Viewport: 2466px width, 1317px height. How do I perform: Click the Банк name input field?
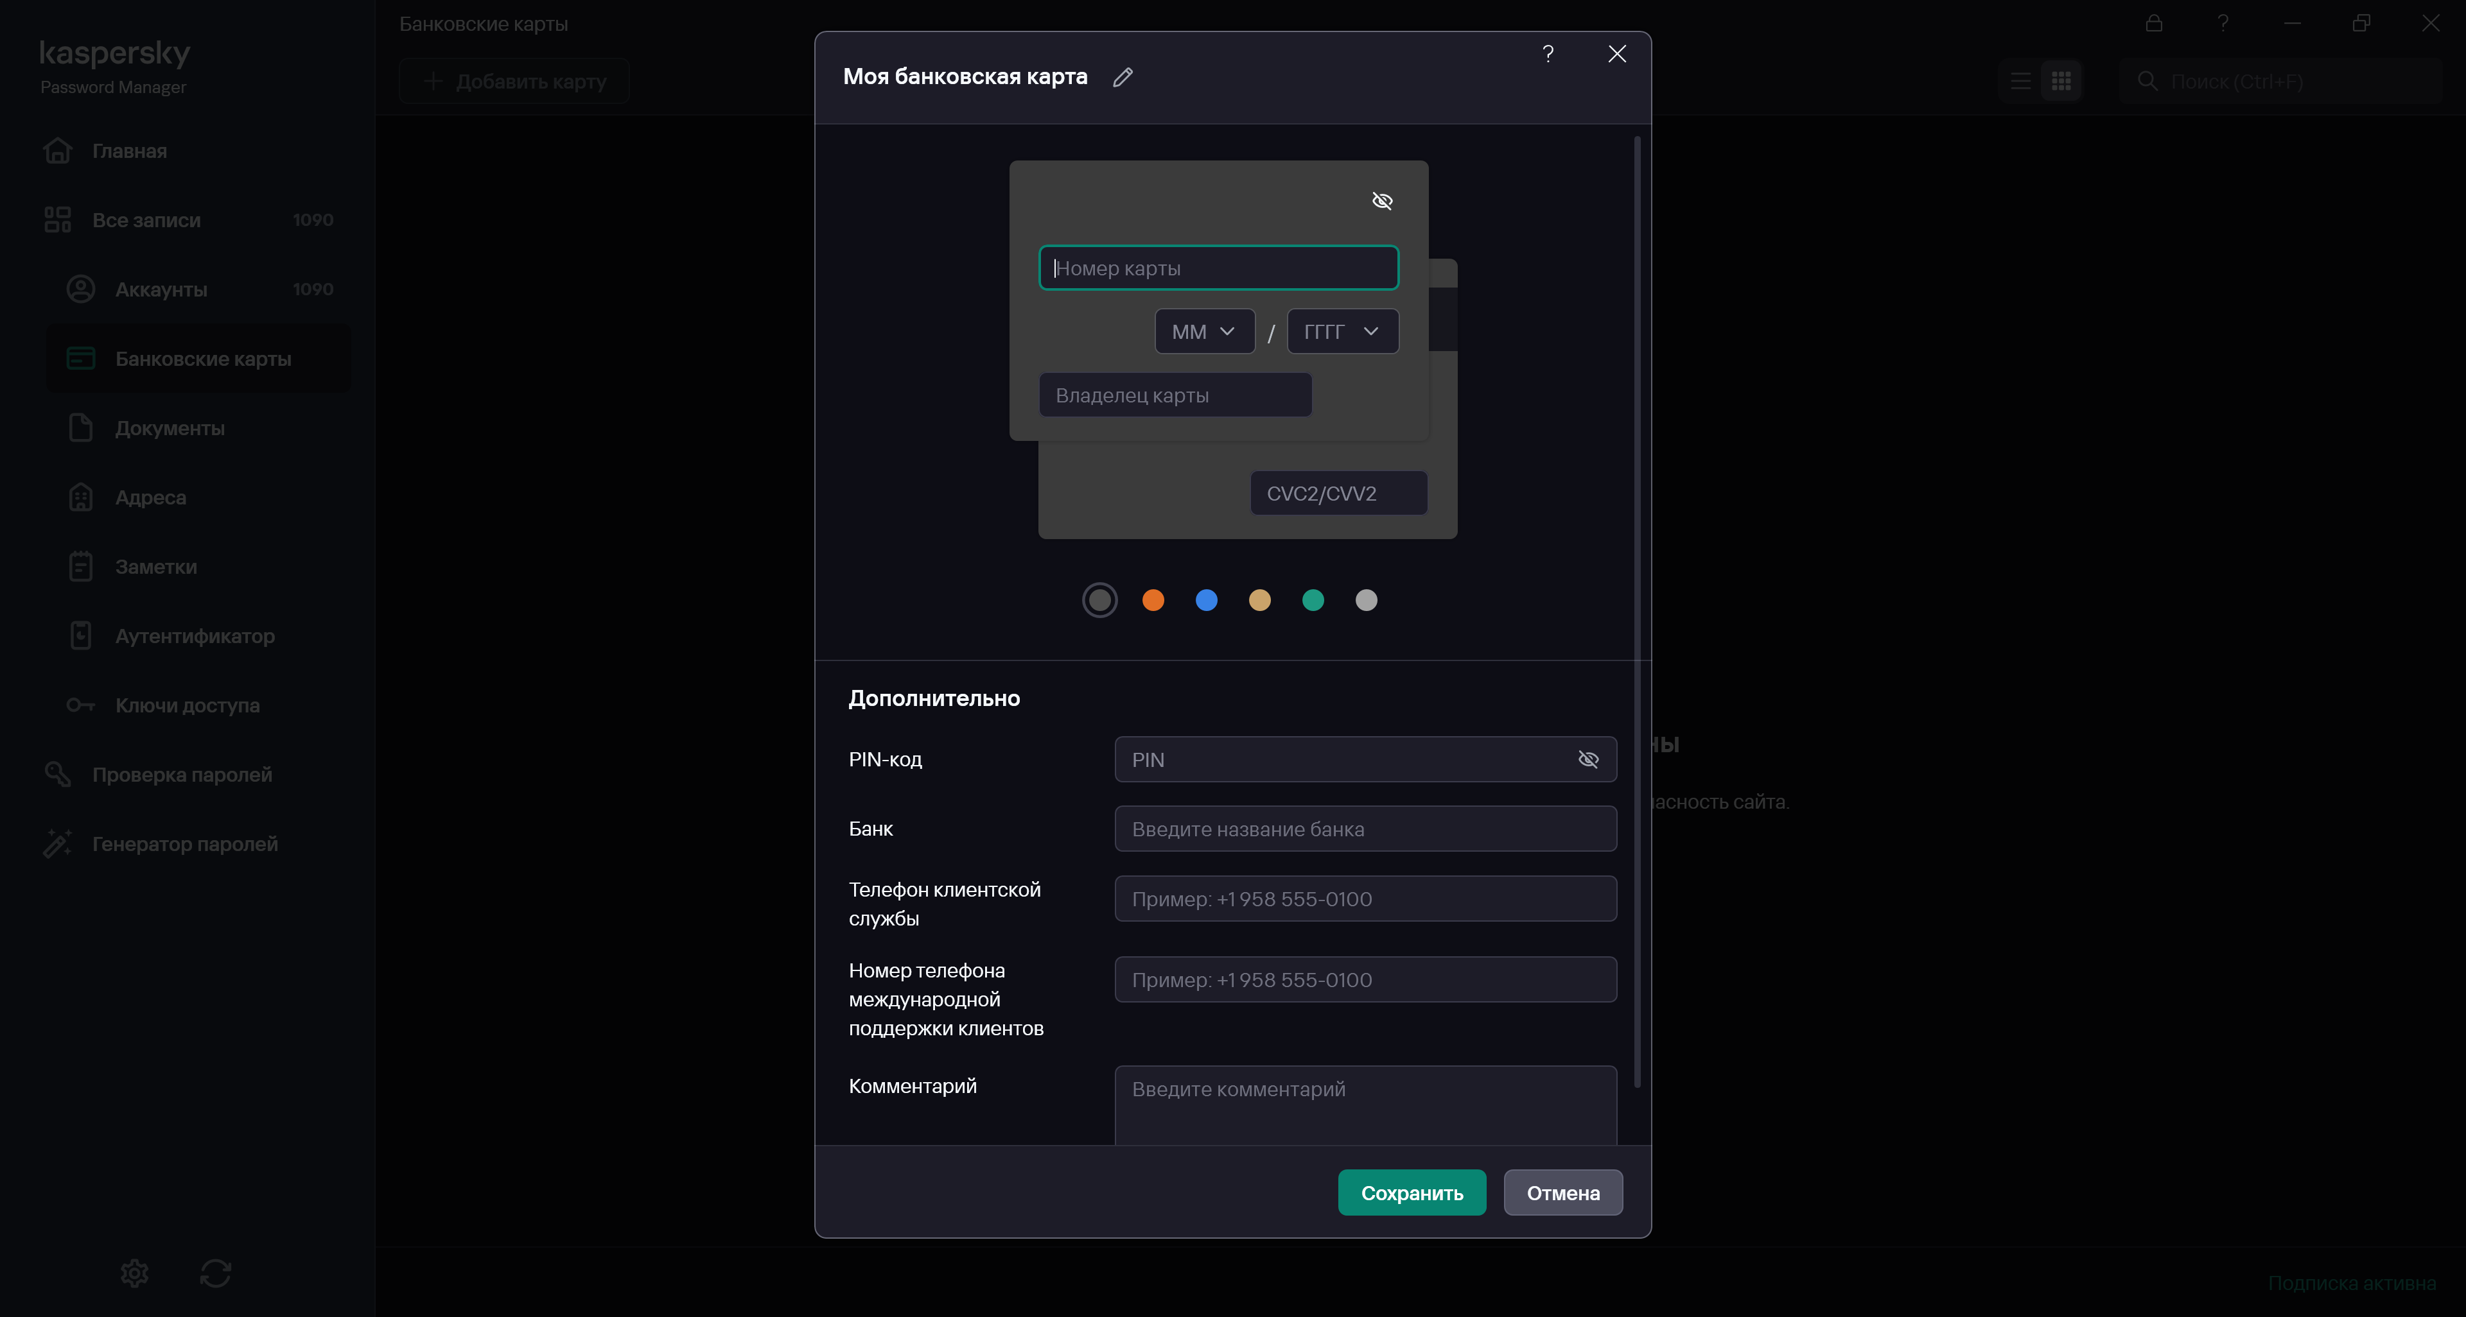1364,829
